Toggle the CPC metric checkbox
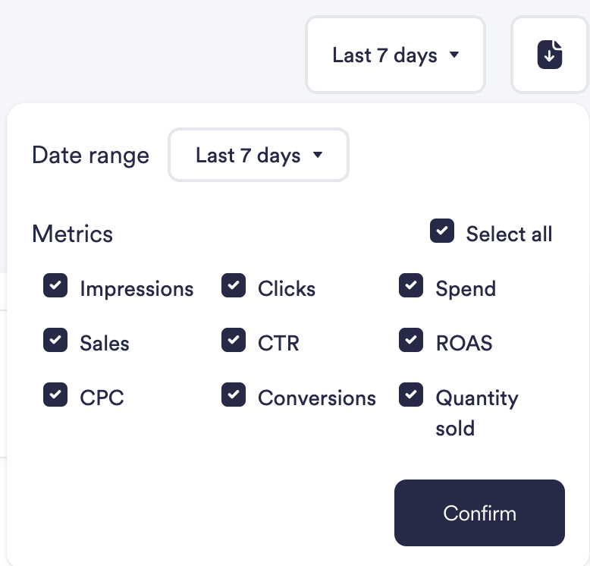The image size is (590, 566). click(55, 395)
